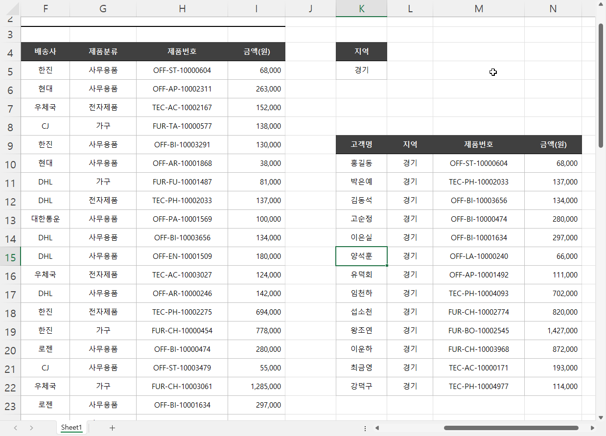
Task: Select cell containing 박은예
Action: pos(361,182)
